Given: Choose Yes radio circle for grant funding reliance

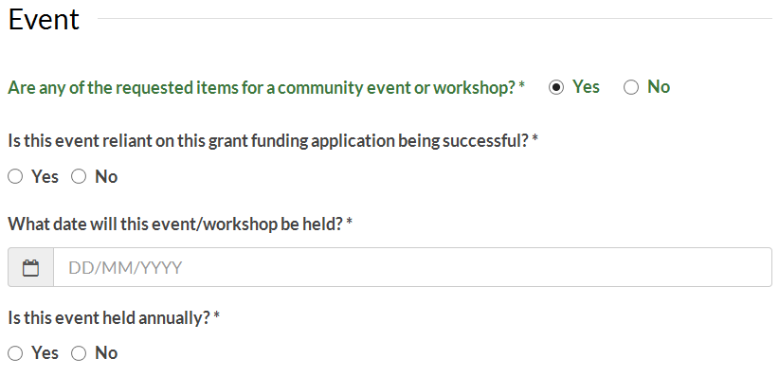Looking at the screenshot, I should tap(15, 176).
